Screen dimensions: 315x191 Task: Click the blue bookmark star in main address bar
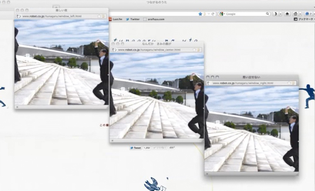pyautogui.click(x=200, y=14)
